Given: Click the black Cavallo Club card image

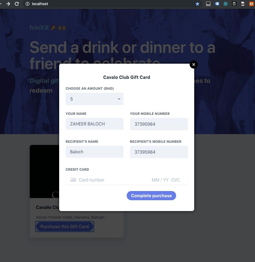Looking at the screenshot, I should (44, 172).
